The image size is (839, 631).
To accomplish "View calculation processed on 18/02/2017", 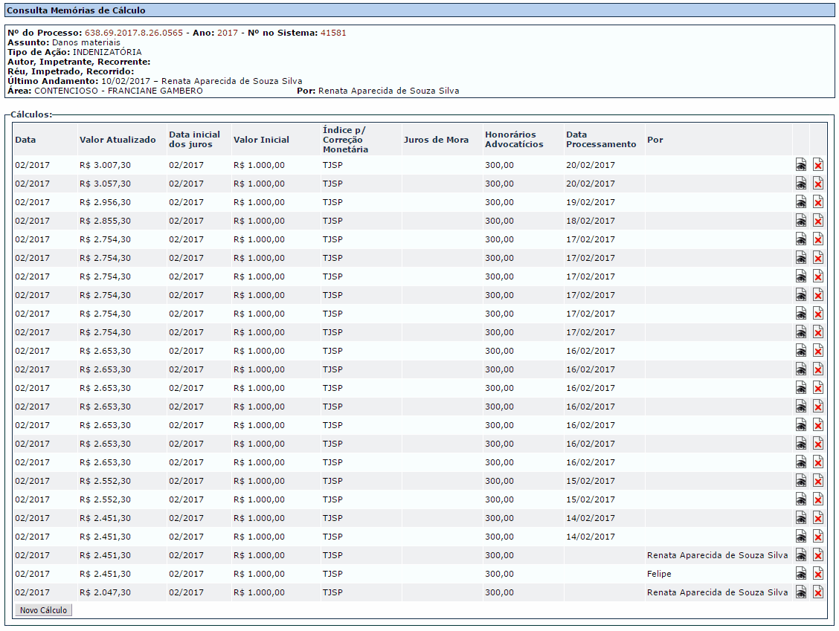I will click(x=800, y=220).
